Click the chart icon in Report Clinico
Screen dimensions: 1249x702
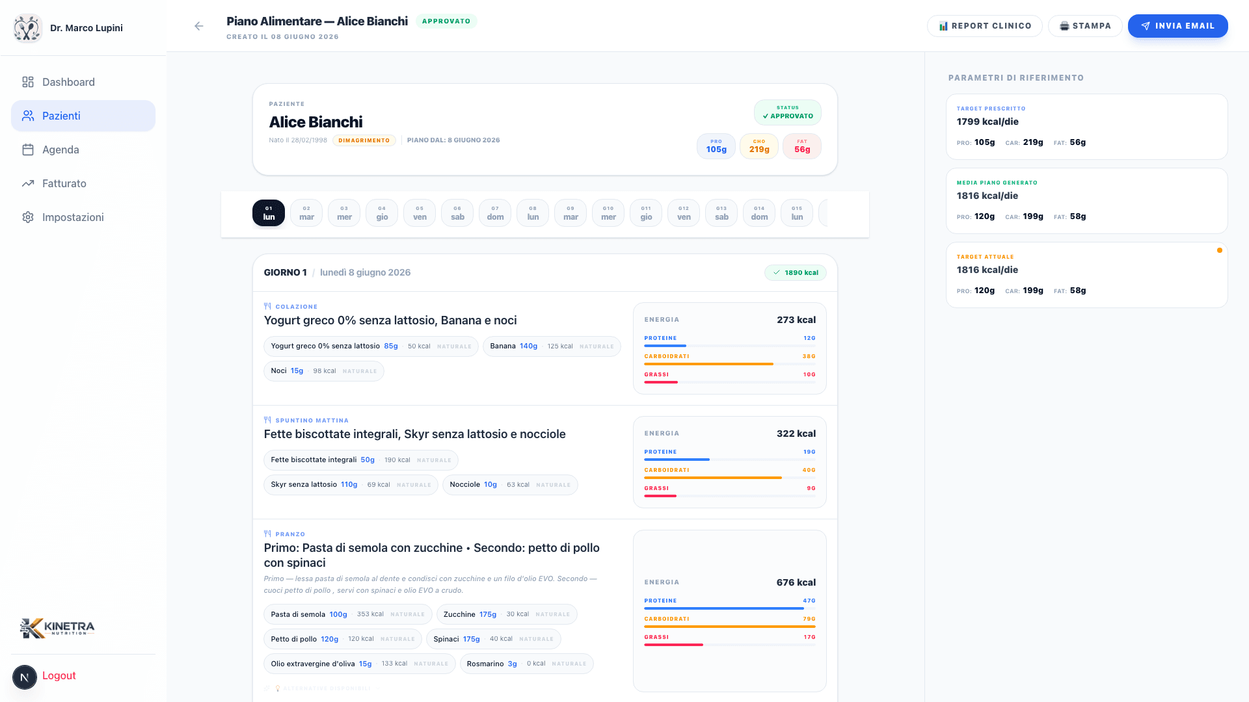coord(943,26)
